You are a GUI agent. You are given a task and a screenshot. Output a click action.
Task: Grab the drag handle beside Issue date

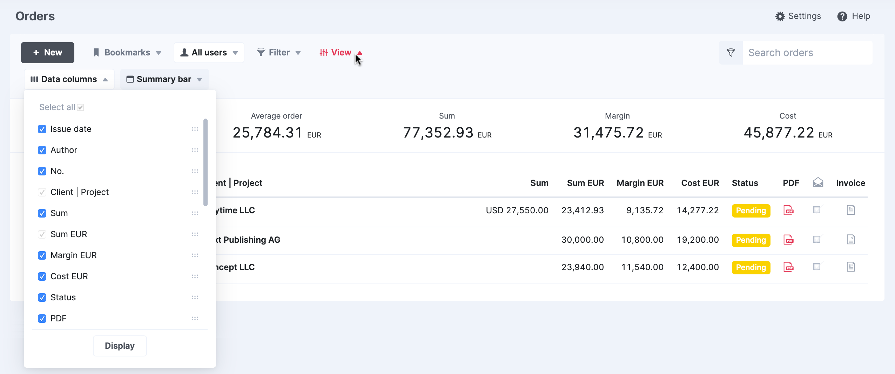pyautogui.click(x=195, y=129)
